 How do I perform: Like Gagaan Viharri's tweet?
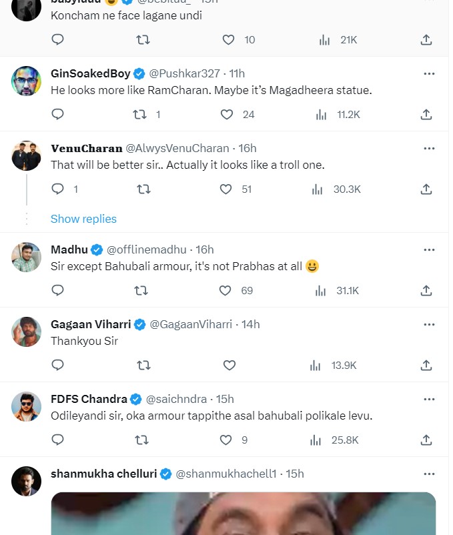[x=229, y=366]
